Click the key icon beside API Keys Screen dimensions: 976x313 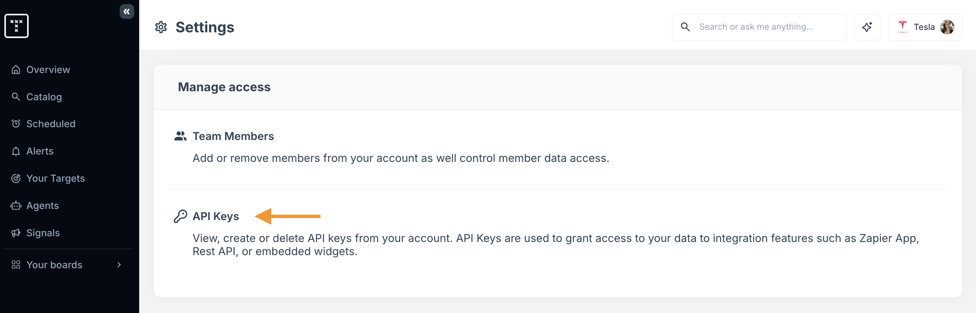[181, 216]
